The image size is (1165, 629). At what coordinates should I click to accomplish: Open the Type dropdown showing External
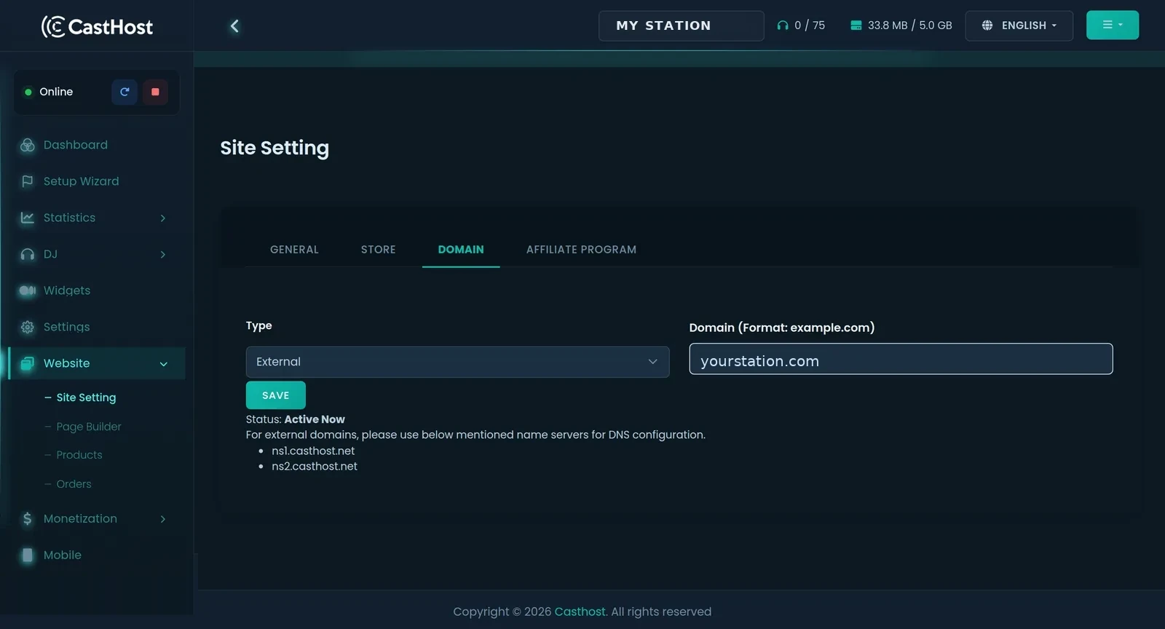457,362
